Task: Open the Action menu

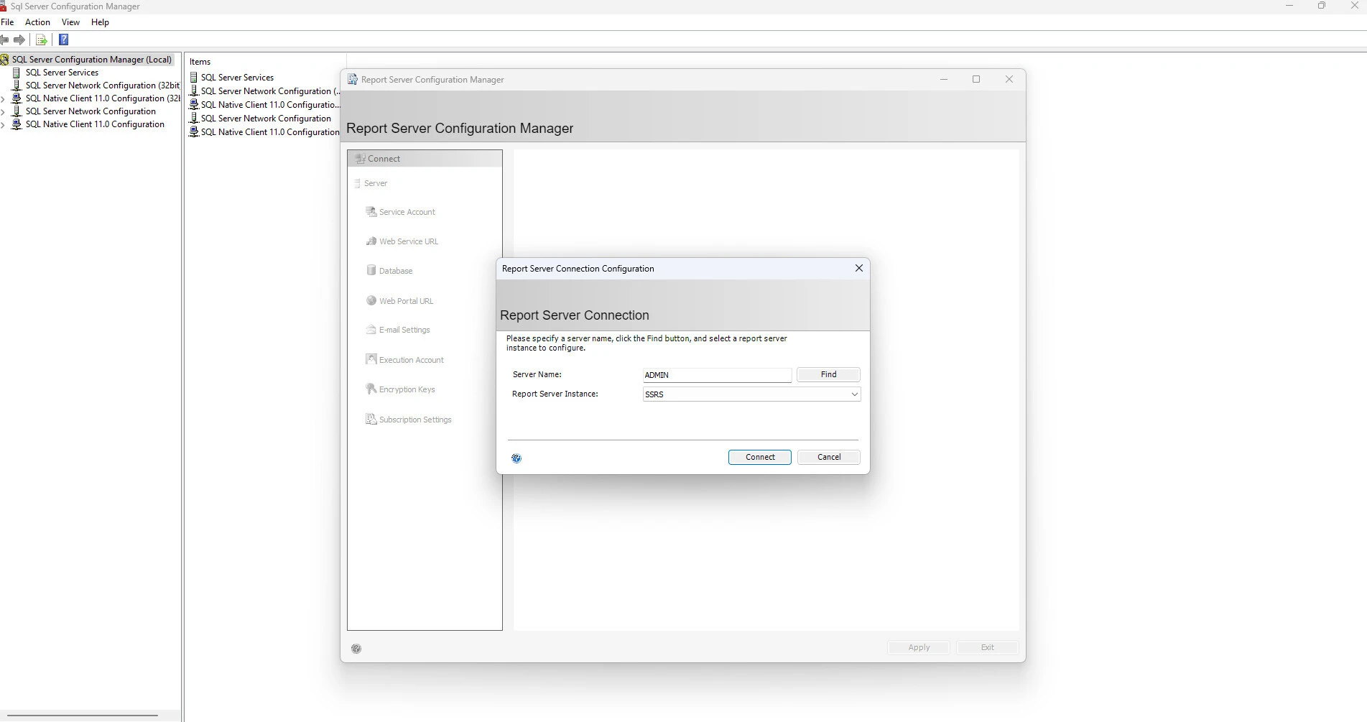Action: (37, 22)
